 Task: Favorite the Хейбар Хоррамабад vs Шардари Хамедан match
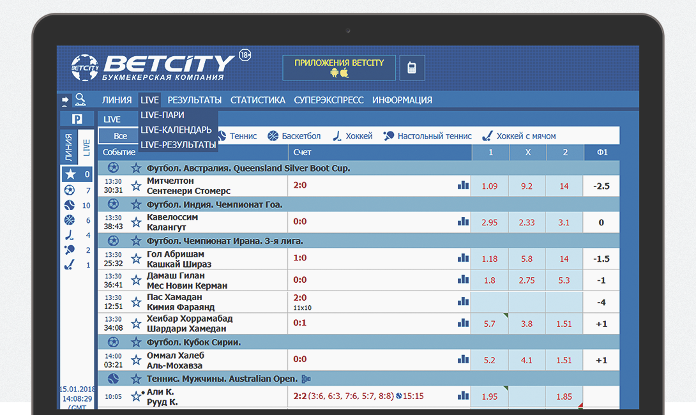(136, 324)
